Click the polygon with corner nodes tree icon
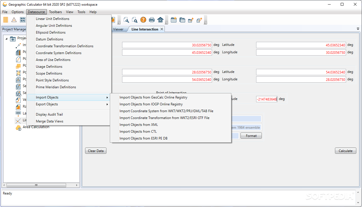 18,73
